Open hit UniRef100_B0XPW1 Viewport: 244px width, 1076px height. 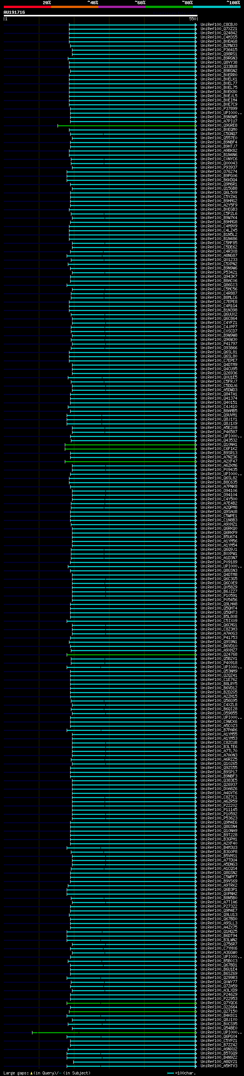click(x=218, y=553)
